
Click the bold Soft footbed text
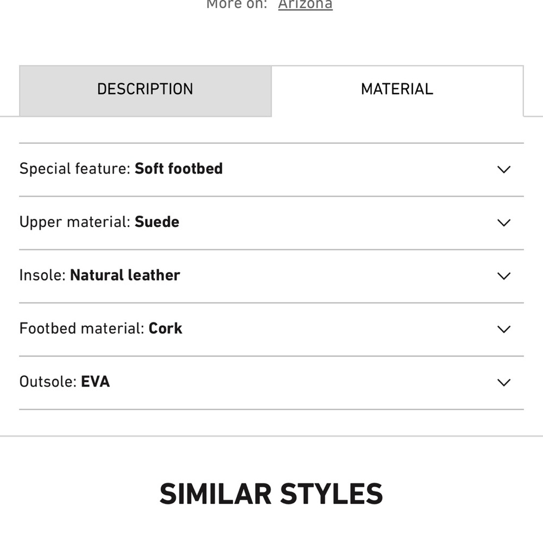pos(179,169)
